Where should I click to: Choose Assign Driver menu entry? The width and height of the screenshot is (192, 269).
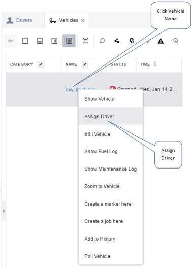(x=111, y=116)
